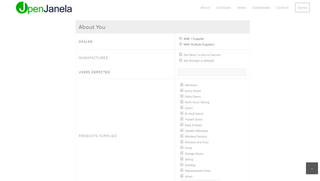Tick the Replacement Parts checkbox
This screenshot has height=181, width=320.
tap(182, 170)
